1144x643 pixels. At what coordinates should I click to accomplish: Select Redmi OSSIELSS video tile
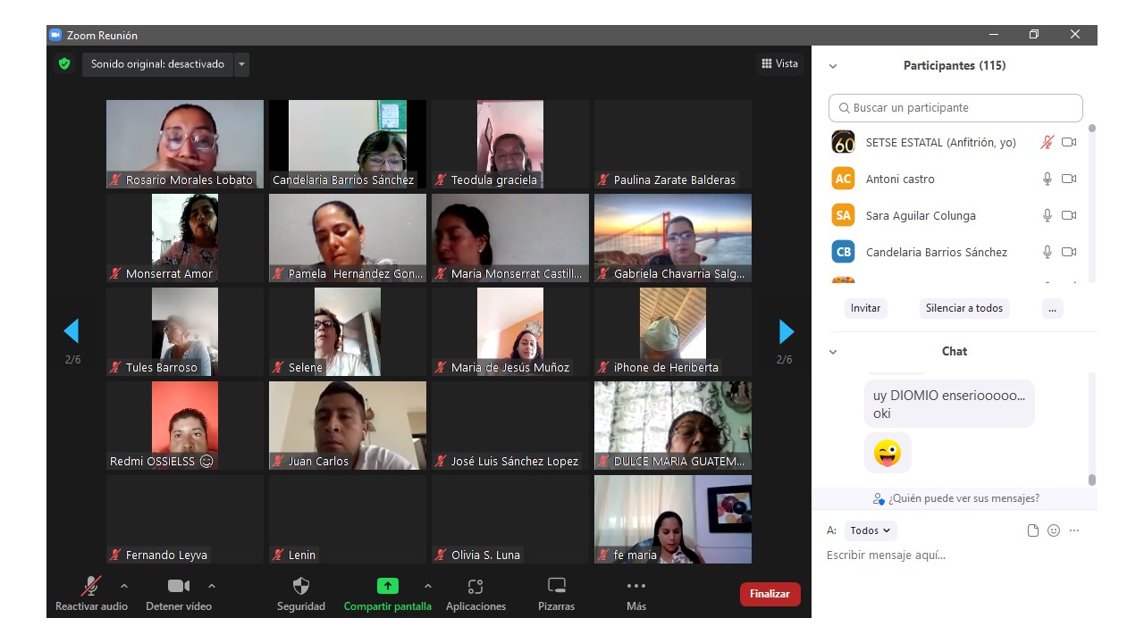(185, 426)
